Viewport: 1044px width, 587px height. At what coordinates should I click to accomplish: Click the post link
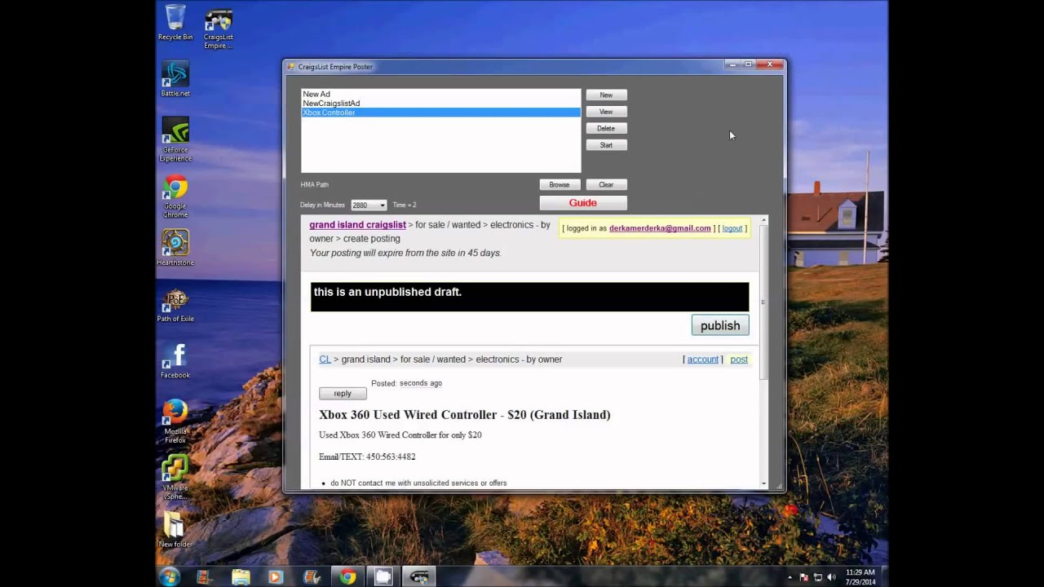click(x=739, y=360)
